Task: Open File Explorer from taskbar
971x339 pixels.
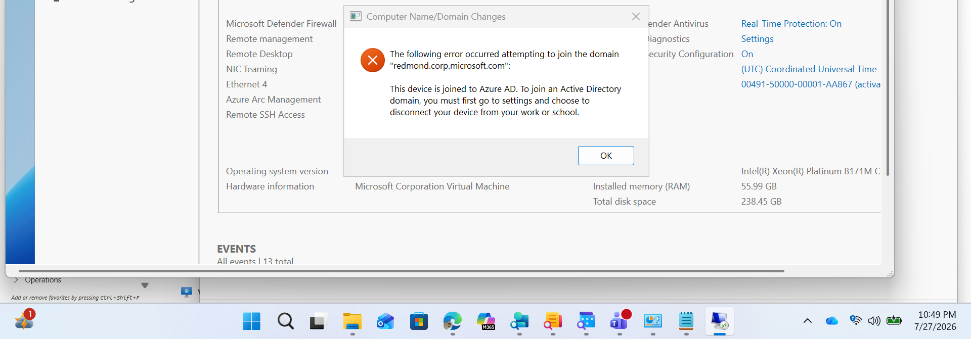Action: coord(352,321)
